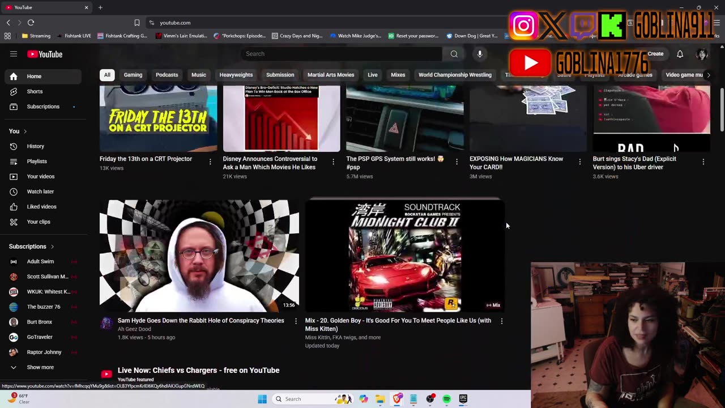
Task: Open Notepad from the taskbar
Action: (413, 399)
